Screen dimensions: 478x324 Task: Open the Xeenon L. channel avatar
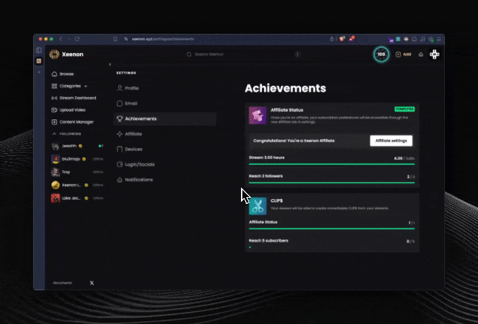coord(55,185)
